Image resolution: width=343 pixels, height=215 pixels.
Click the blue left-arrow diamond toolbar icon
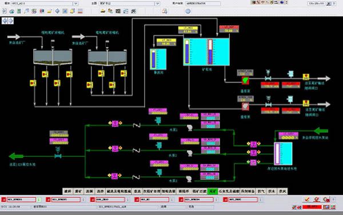tap(57, 11)
